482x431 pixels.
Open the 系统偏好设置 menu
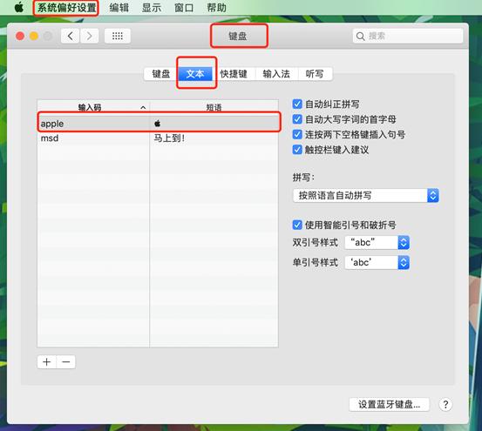coord(66,8)
